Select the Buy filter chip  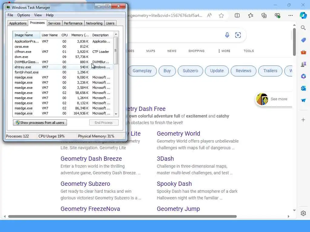167,71
